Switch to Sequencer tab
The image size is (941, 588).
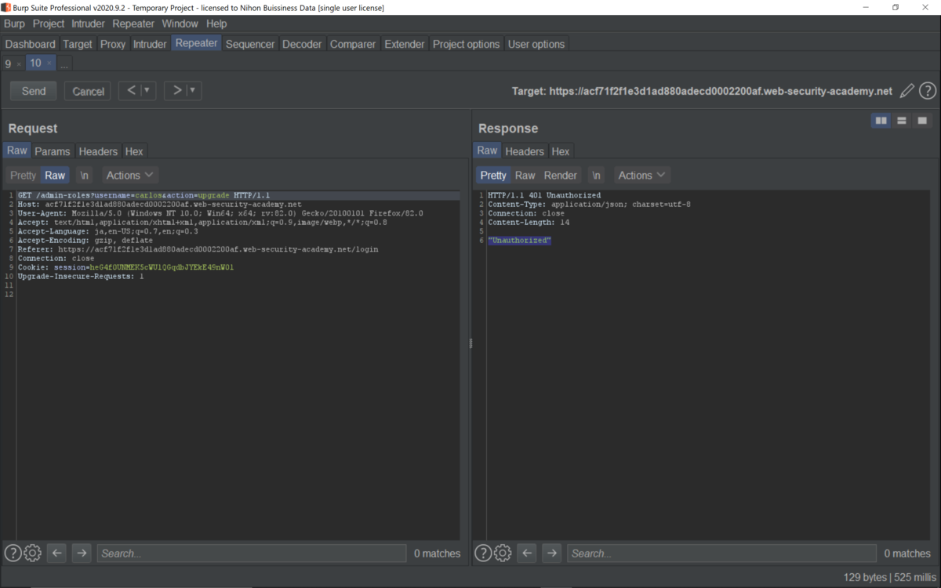tap(250, 44)
